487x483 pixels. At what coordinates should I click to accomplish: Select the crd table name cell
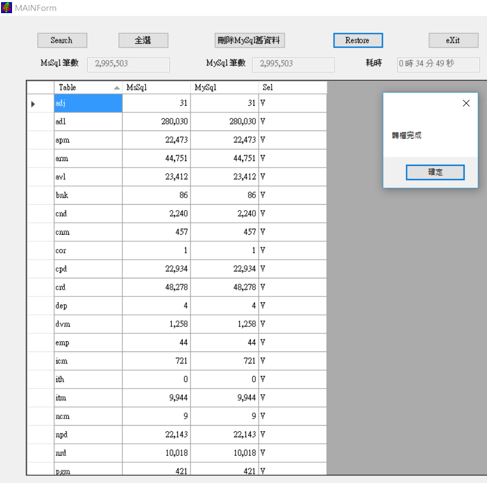click(x=88, y=287)
